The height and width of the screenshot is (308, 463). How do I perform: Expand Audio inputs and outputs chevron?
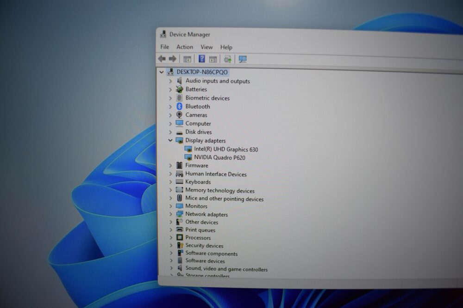click(170, 81)
